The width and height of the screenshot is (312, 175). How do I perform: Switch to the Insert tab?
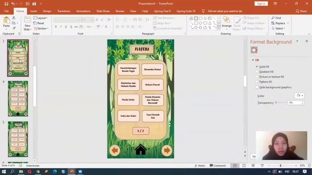tap(34, 11)
